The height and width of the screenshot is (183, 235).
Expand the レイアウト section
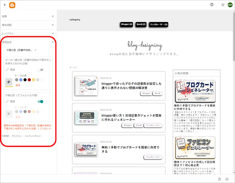pos(28,33)
